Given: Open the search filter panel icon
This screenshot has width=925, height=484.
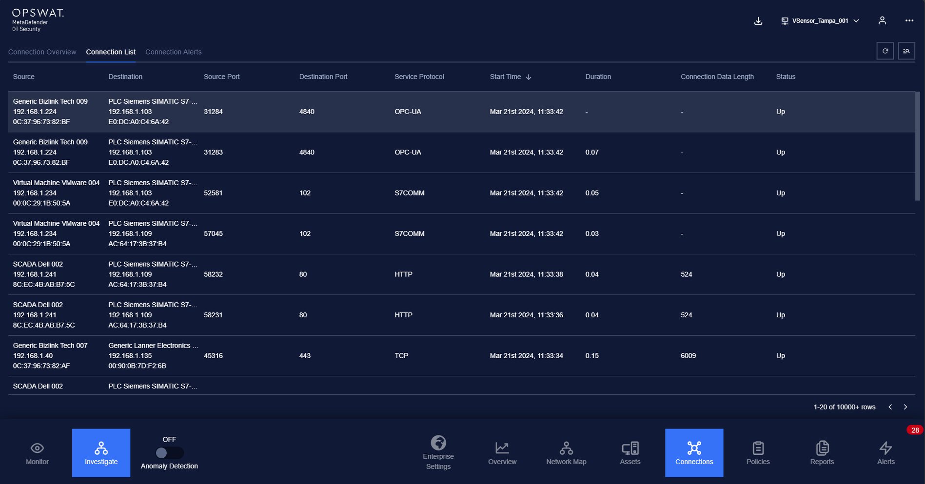Looking at the screenshot, I should coord(906,51).
